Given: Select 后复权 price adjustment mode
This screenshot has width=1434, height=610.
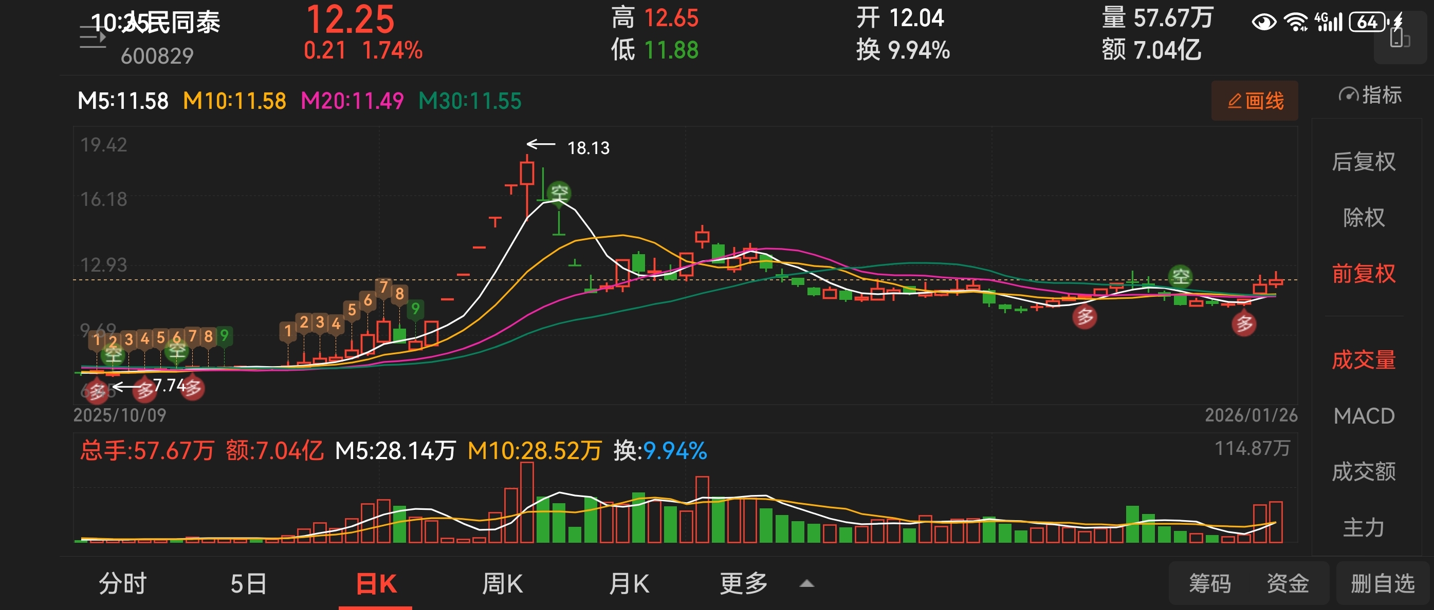Looking at the screenshot, I should point(1363,162).
